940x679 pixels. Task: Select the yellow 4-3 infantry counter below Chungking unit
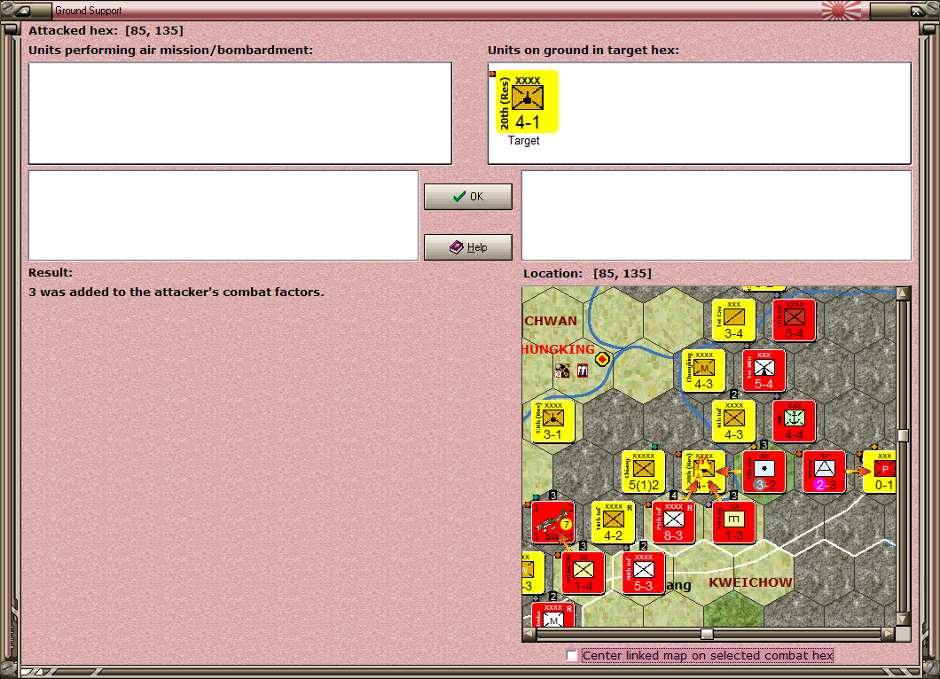(x=733, y=421)
